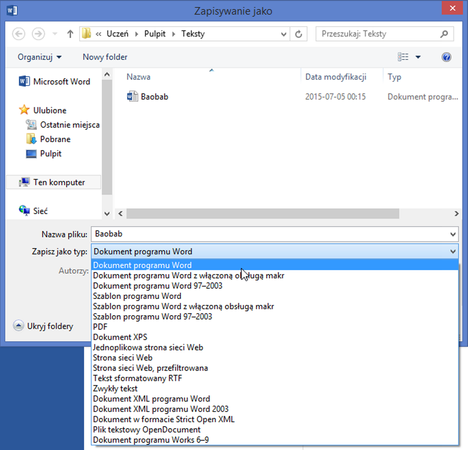The height and width of the screenshot is (450, 468).
Task: Choose Szablon Word z włączoną obsługą makr
Action: [274, 306]
